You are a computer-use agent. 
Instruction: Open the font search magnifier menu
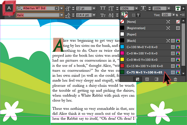click(x=19, y=8)
